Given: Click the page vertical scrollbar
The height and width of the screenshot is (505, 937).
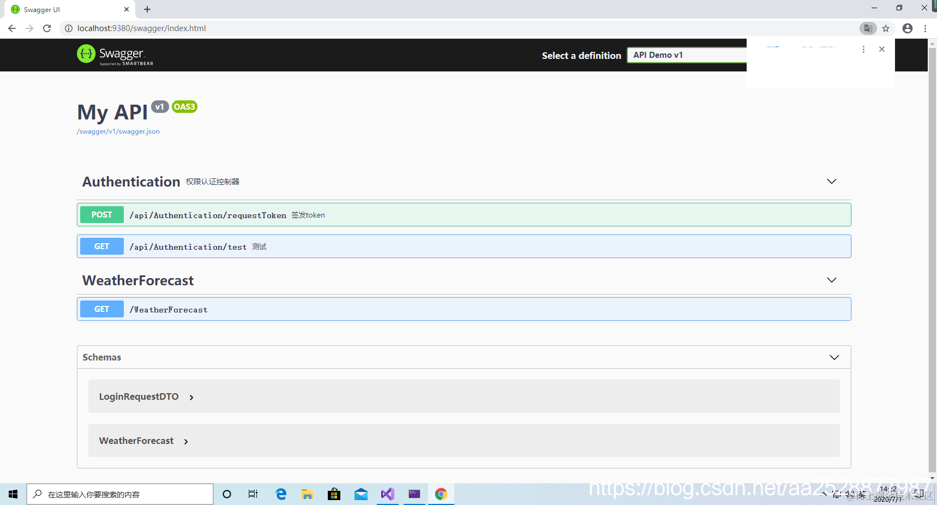Looking at the screenshot, I should (932, 261).
